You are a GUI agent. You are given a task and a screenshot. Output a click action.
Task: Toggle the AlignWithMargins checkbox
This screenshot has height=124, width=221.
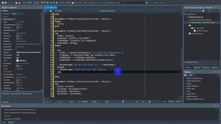(x=18, y=25)
